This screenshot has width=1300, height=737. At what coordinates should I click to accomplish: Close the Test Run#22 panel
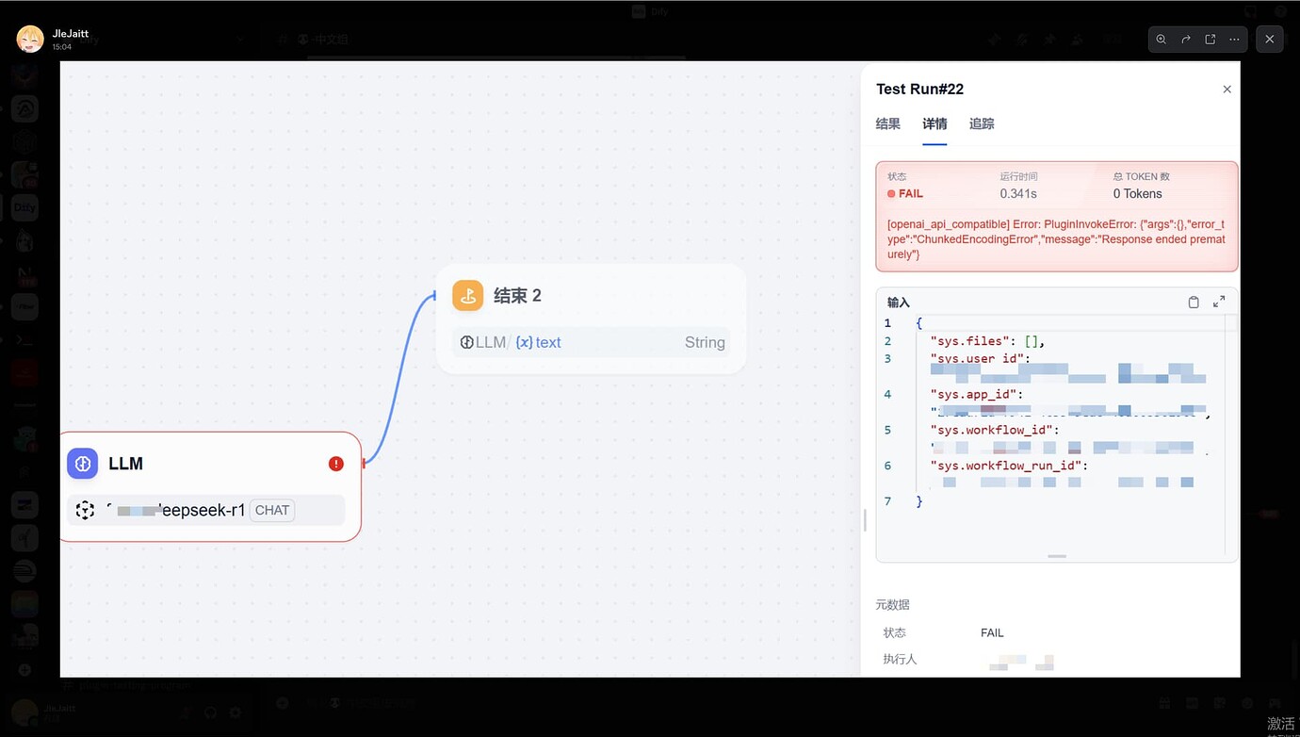point(1227,90)
